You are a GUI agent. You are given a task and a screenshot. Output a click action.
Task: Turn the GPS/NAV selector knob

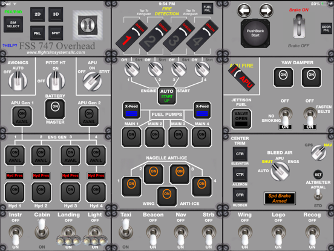318,153
